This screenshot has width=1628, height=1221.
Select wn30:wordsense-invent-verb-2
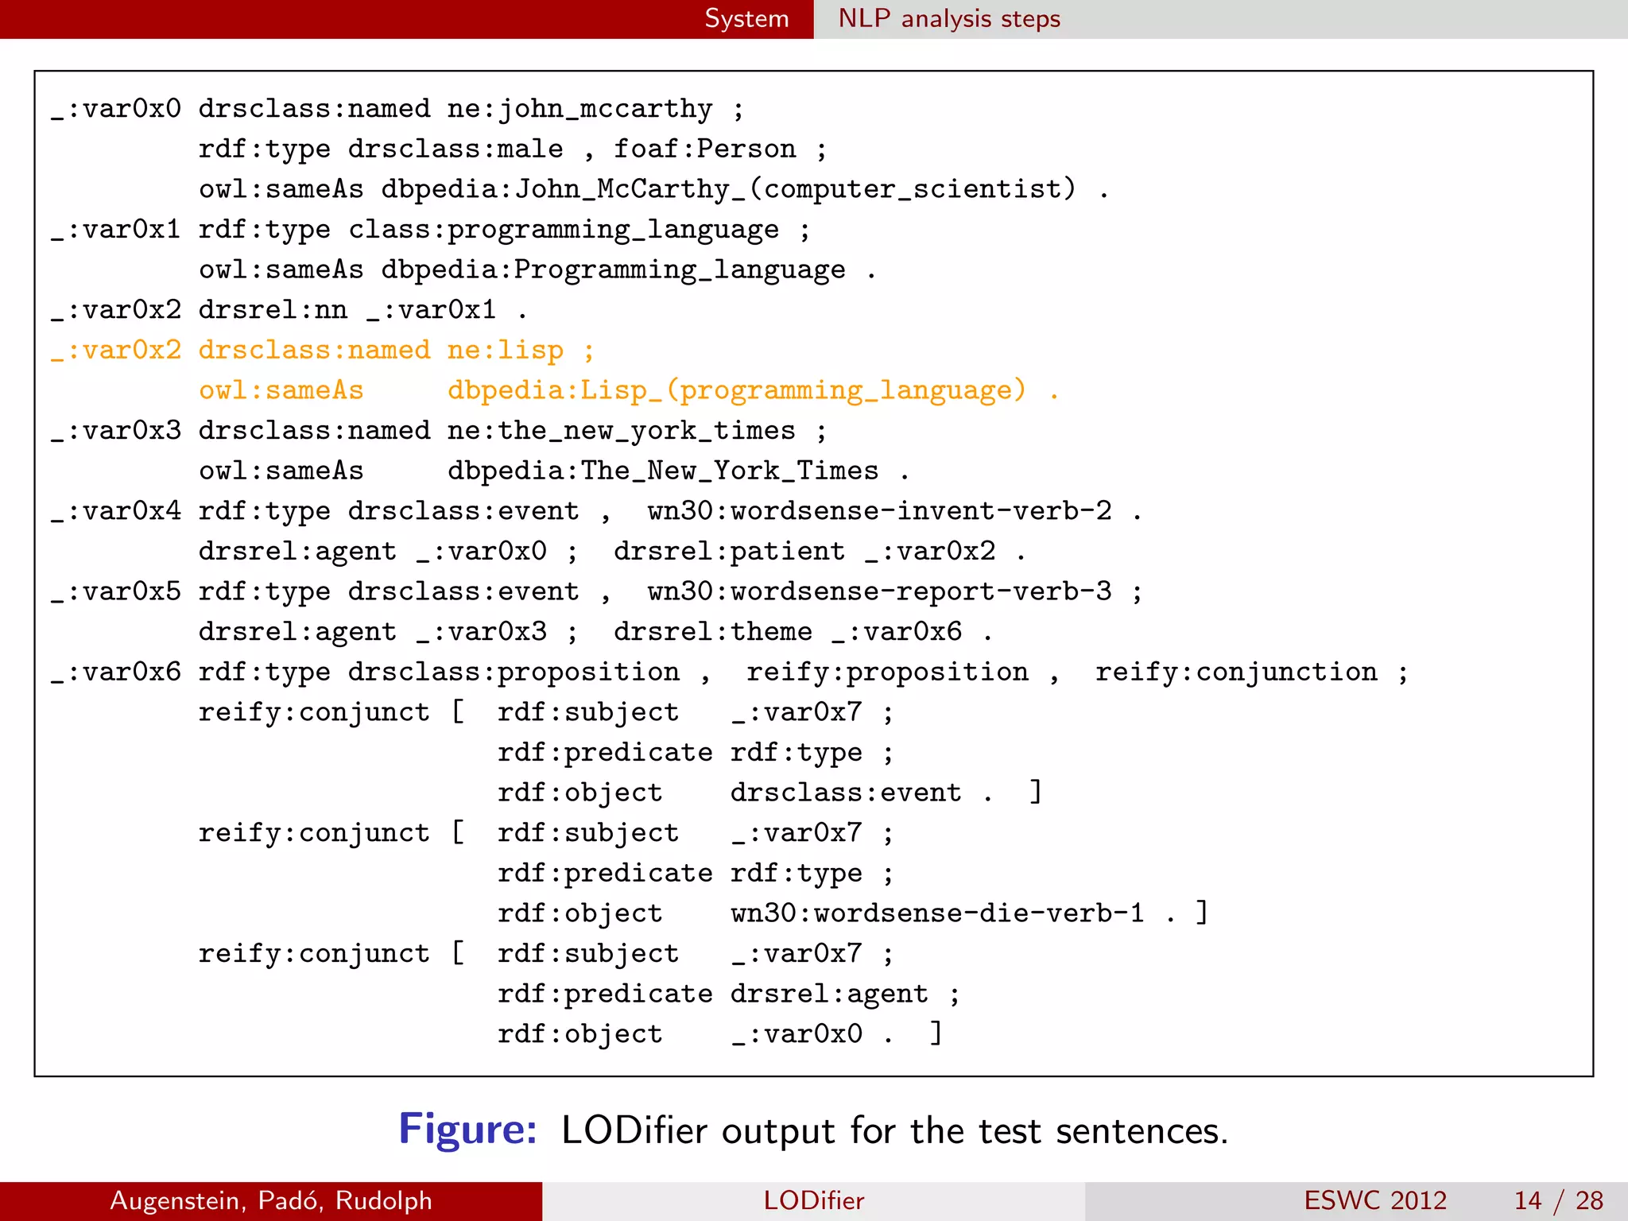(880, 511)
